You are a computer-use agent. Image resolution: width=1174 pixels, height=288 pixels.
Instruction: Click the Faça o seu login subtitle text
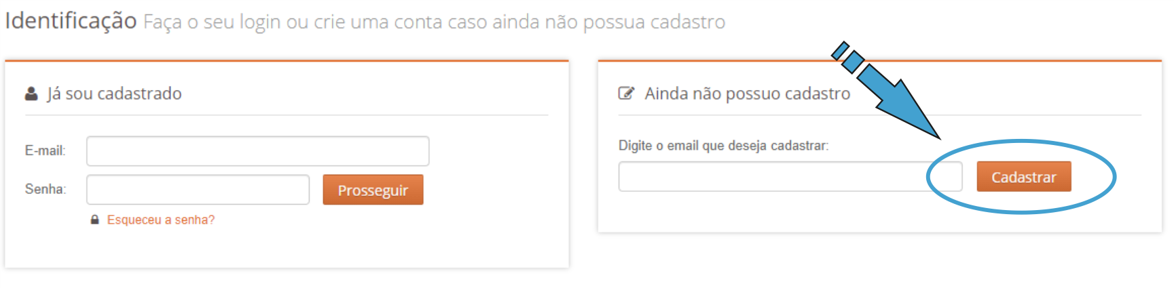(434, 22)
